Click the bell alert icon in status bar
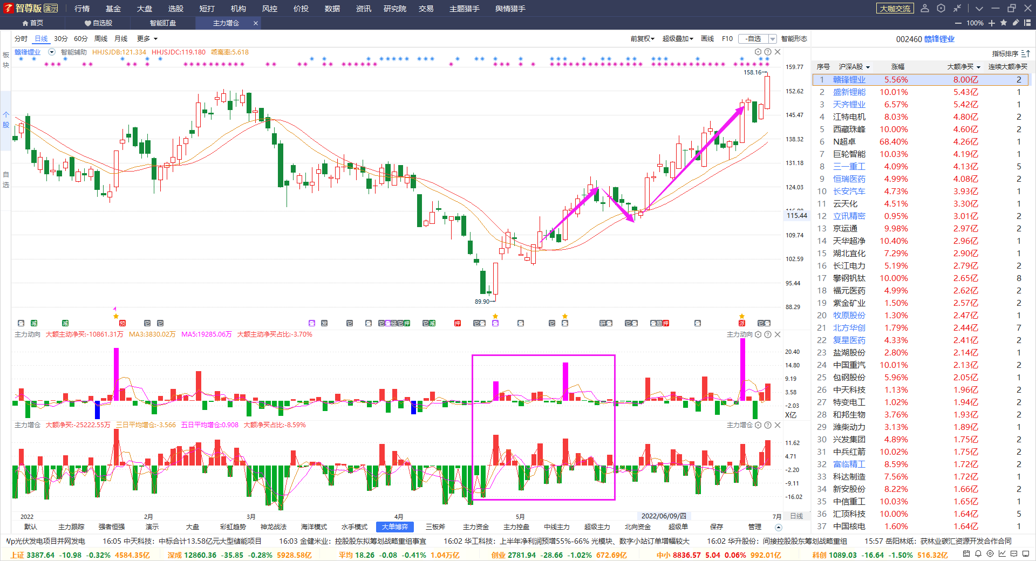This screenshot has height=561, width=1036. click(978, 553)
